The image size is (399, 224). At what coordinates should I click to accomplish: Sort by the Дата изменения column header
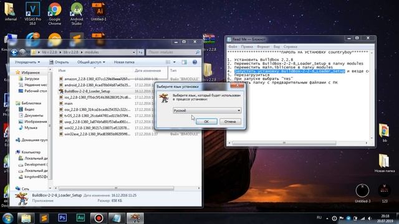coord(148,70)
